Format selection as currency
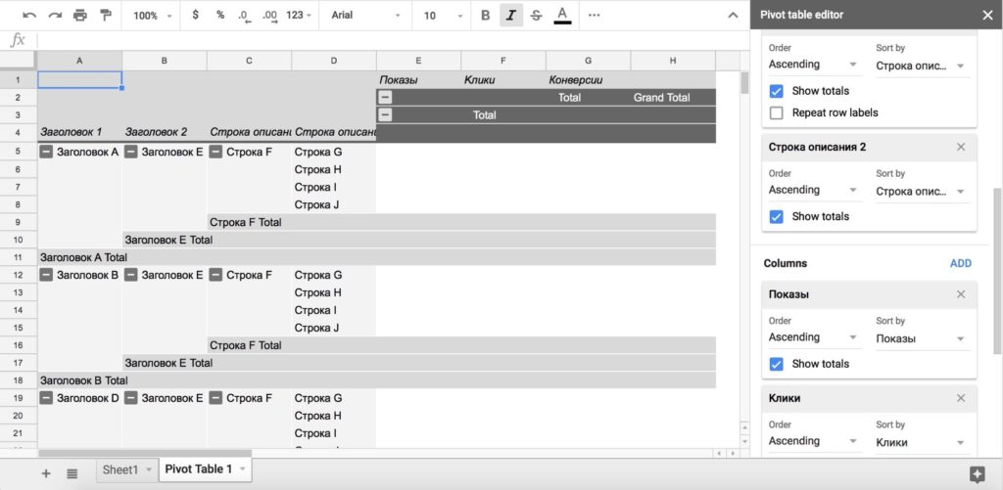Screen dimensions: 1003x490 click(196, 16)
